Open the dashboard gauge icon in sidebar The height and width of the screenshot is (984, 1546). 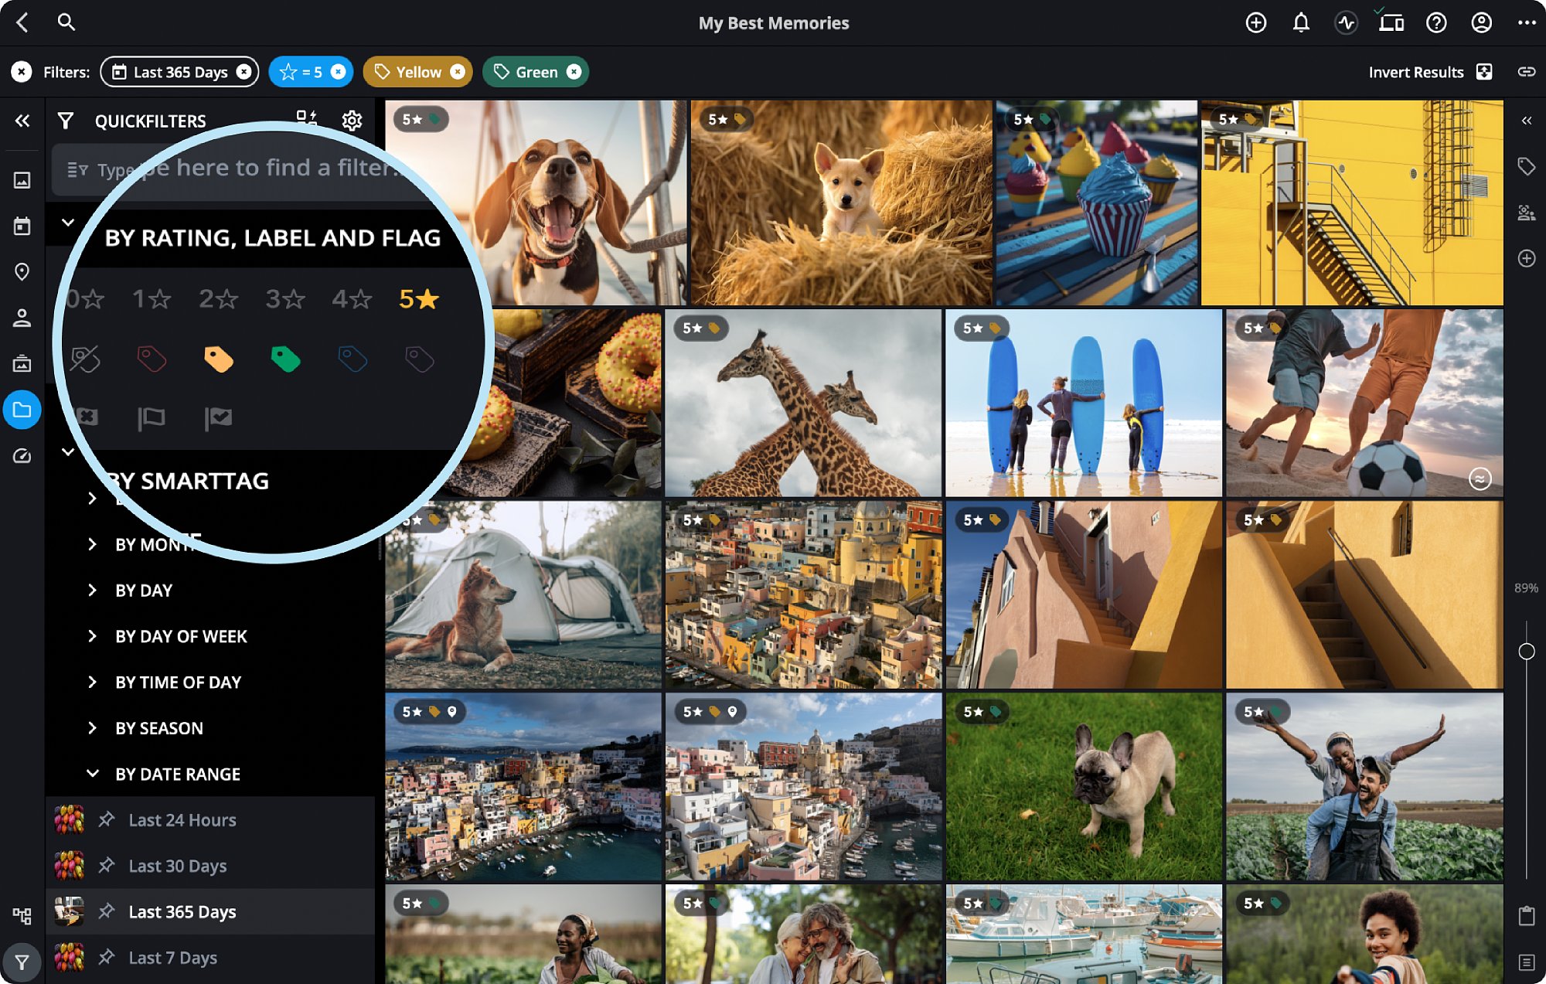coord(22,456)
